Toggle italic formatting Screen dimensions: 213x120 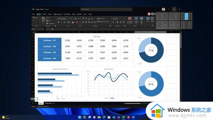click(61, 22)
